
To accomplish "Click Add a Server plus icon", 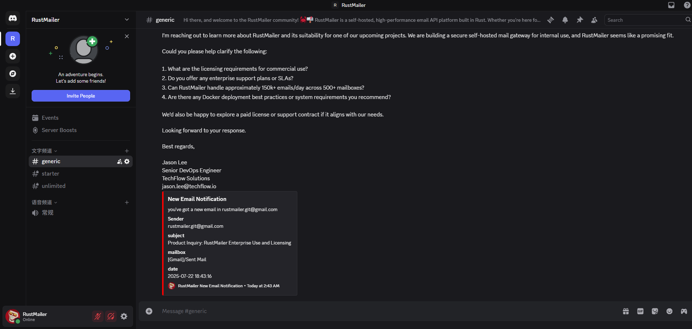I will coord(13,56).
